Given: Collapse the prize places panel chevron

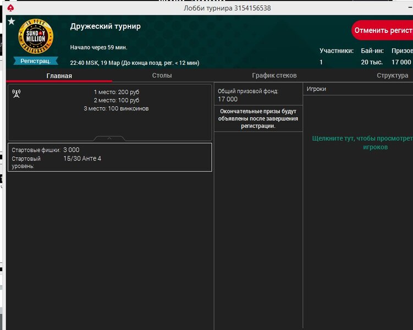Looking at the screenshot, I should [109, 138].
